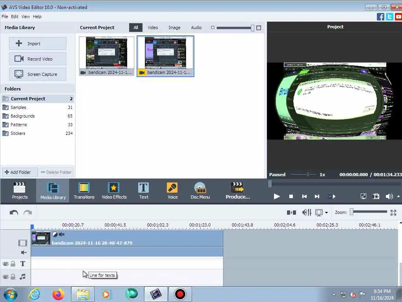Open Video Effects section
The width and height of the screenshot is (402, 302).
114,191
